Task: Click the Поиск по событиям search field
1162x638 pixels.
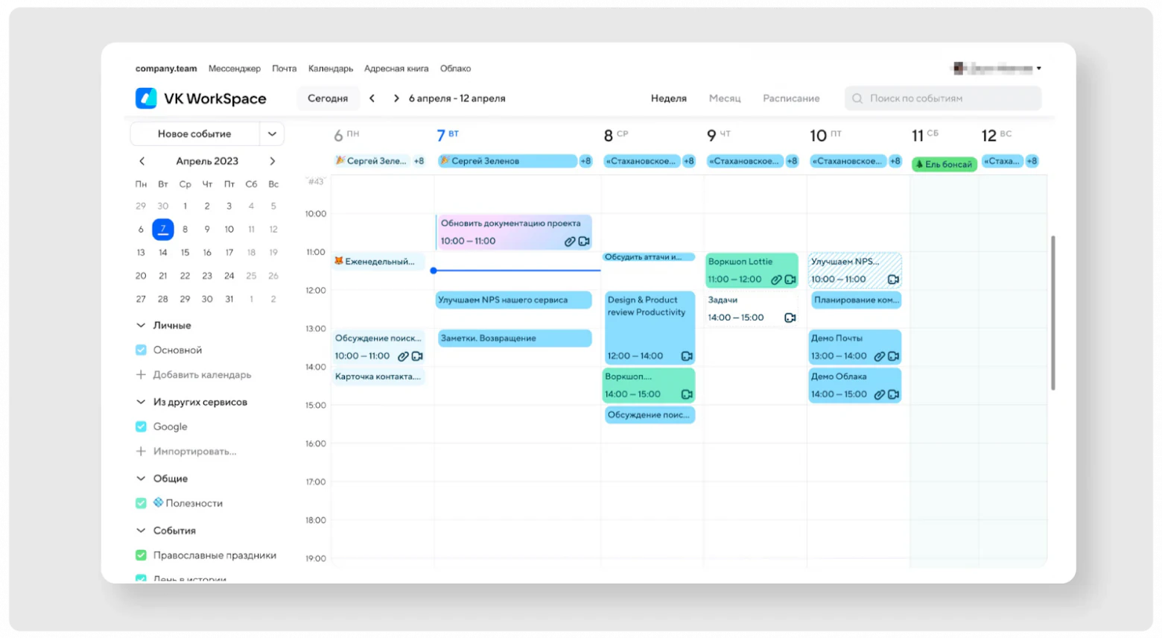Action: [943, 98]
